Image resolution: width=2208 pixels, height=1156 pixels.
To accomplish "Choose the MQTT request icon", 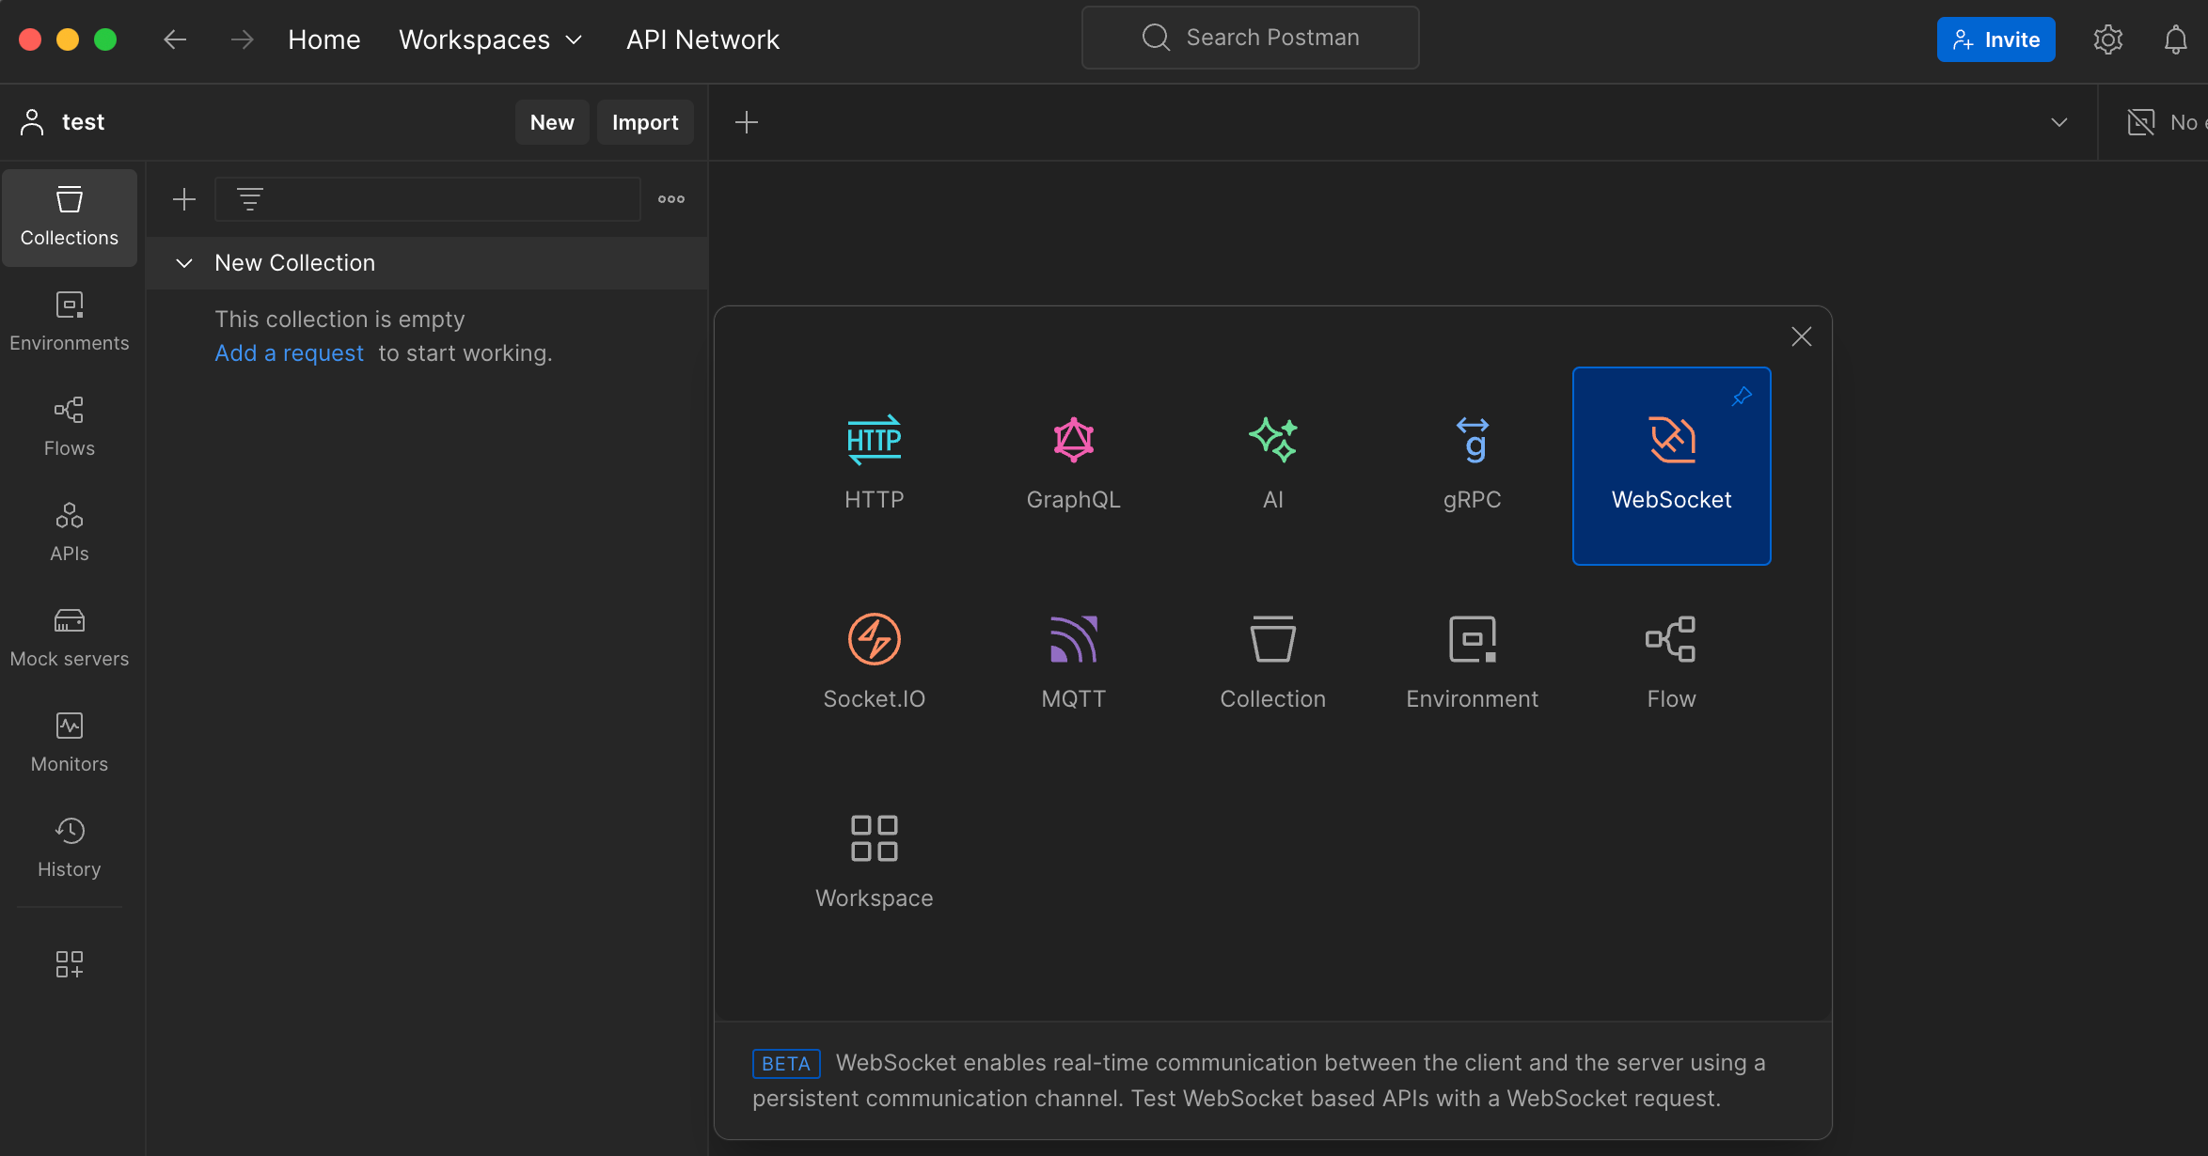I will [1073, 640].
